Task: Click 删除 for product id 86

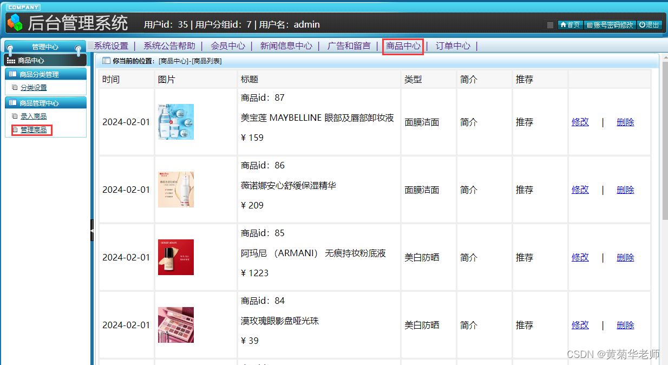Action: tap(625, 190)
